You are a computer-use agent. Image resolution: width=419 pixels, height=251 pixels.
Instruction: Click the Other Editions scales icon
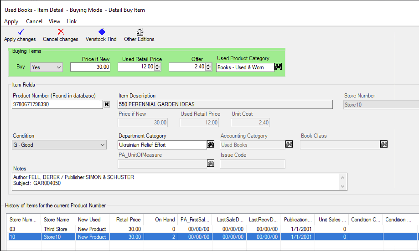[x=140, y=32]
